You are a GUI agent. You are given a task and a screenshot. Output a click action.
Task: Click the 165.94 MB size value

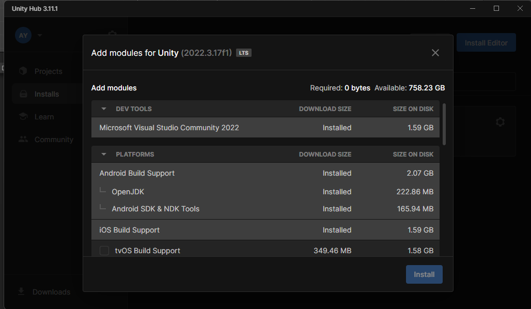coord(415,209)
